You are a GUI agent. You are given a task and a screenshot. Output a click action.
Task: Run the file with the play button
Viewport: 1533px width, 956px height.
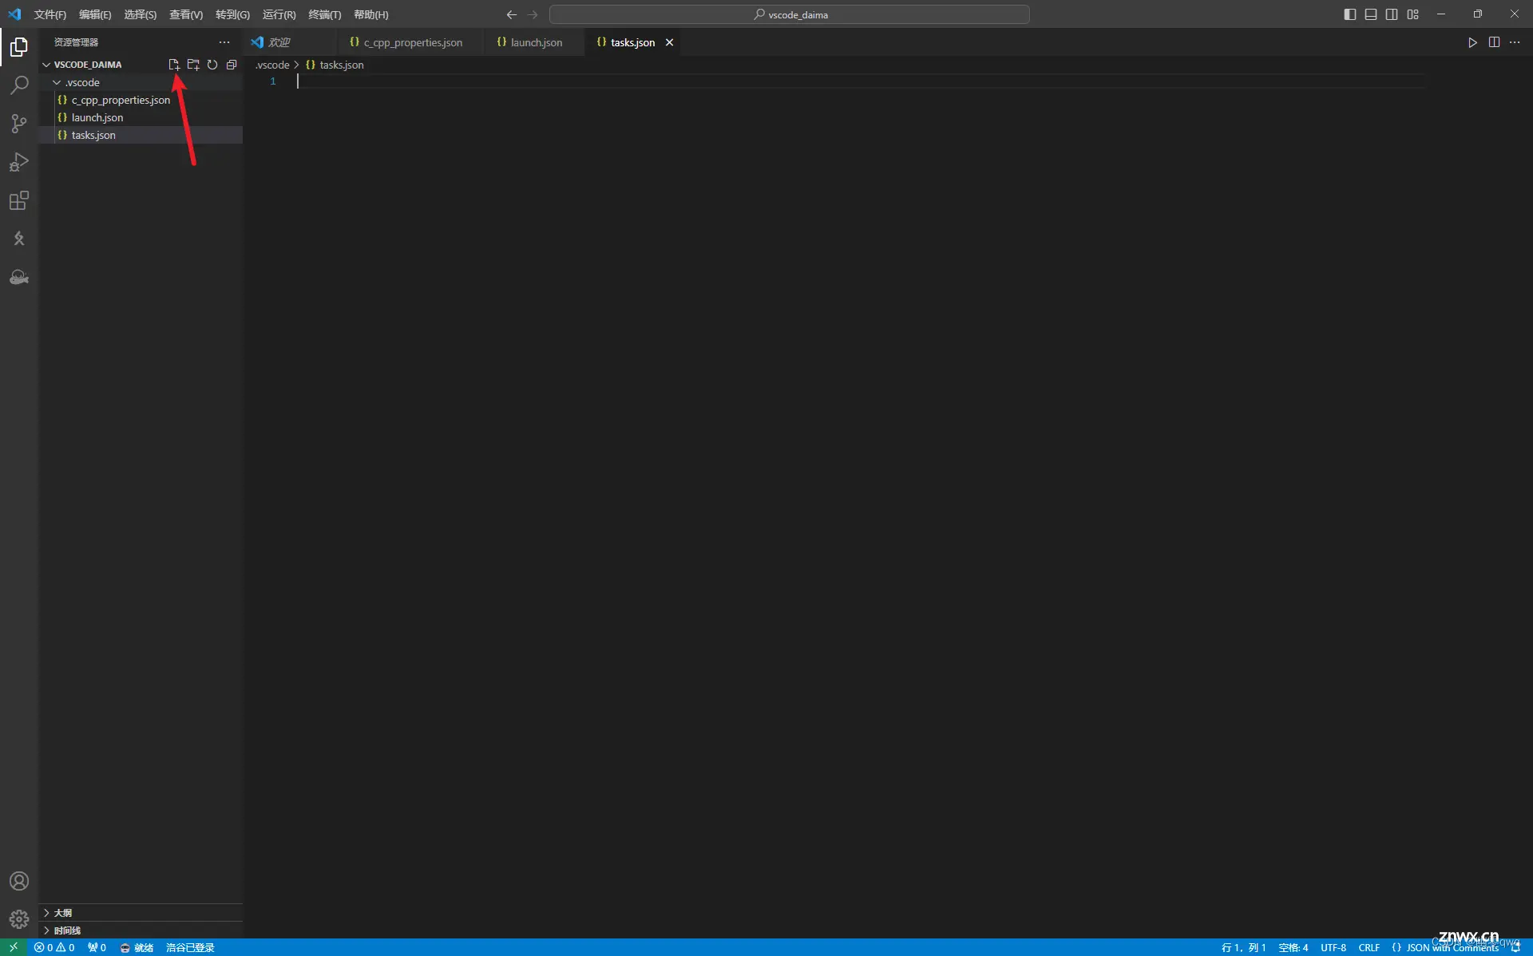click(1472, 42)
